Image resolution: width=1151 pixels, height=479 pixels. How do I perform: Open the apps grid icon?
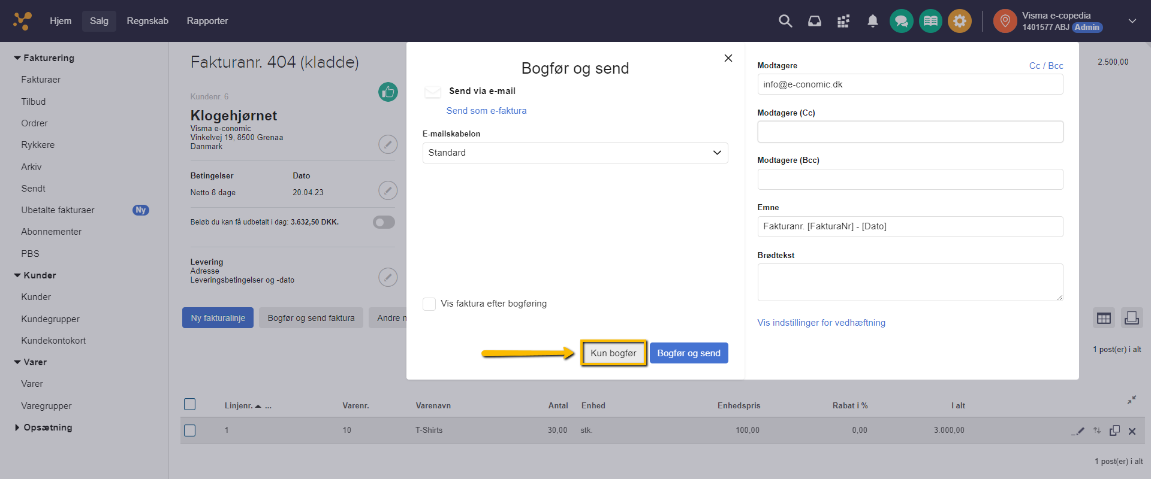[x=843, y=22]
